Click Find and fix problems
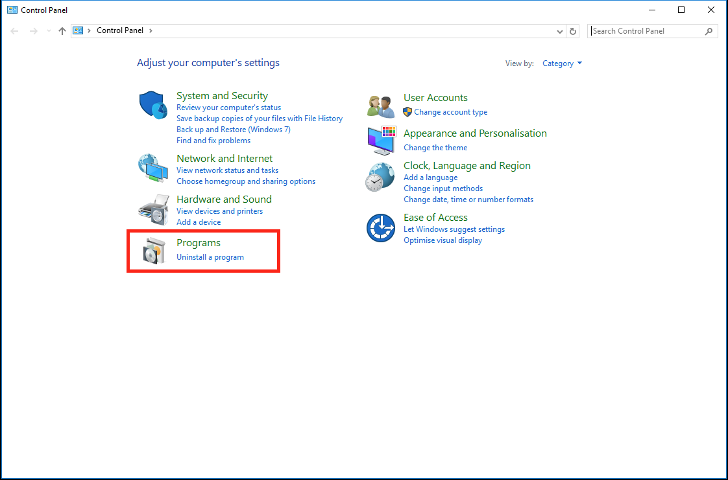This screenshot has height=480, width=728. (x=213, y=141)
